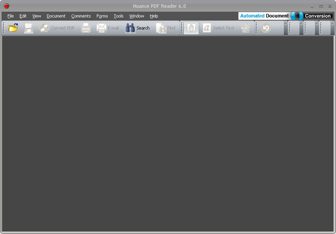Click the Find text label
336x234 pixels.
pos(171,28)
